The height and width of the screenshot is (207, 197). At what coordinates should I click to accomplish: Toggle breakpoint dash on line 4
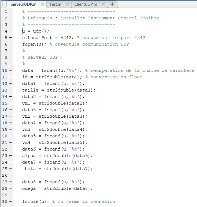pos(10,31)
